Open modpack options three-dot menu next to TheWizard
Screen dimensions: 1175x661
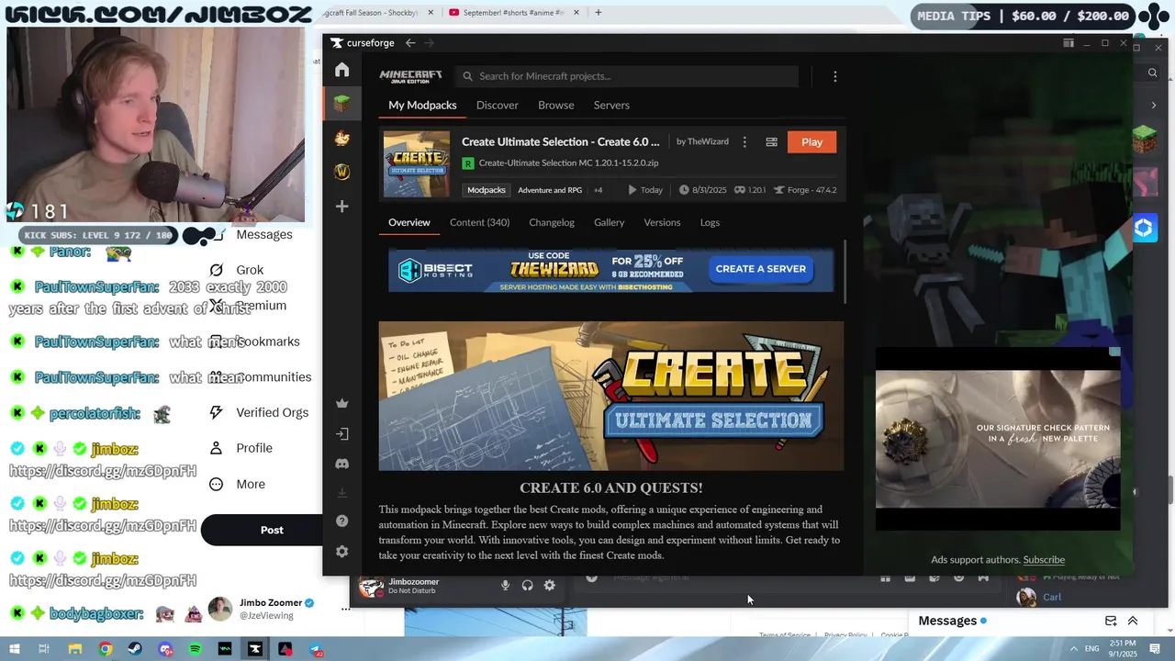744,142
